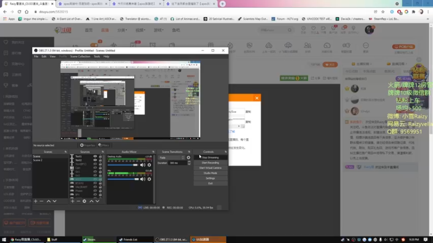Toggle visibility of Text1 source
The image size is (433, 243).
(x=95, y=157)
